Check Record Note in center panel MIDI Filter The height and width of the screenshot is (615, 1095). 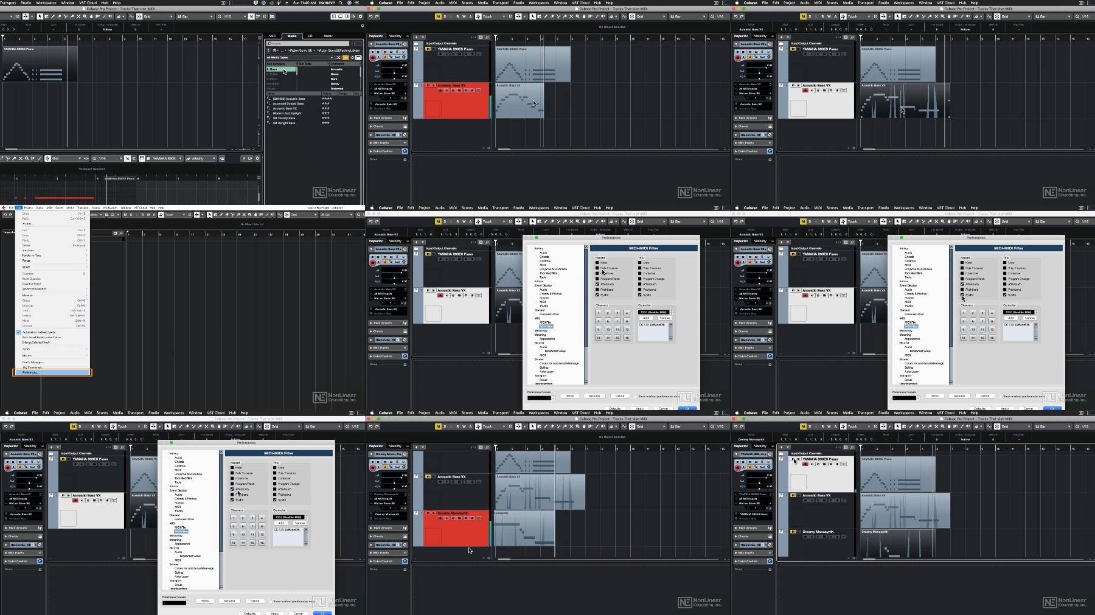(x=597, y=263)
